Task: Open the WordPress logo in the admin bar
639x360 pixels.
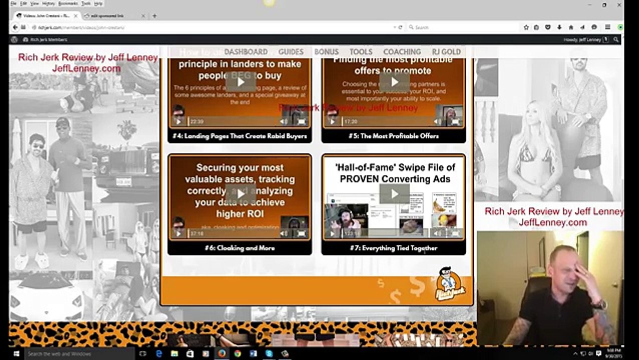Action: (x=14, y=39)
